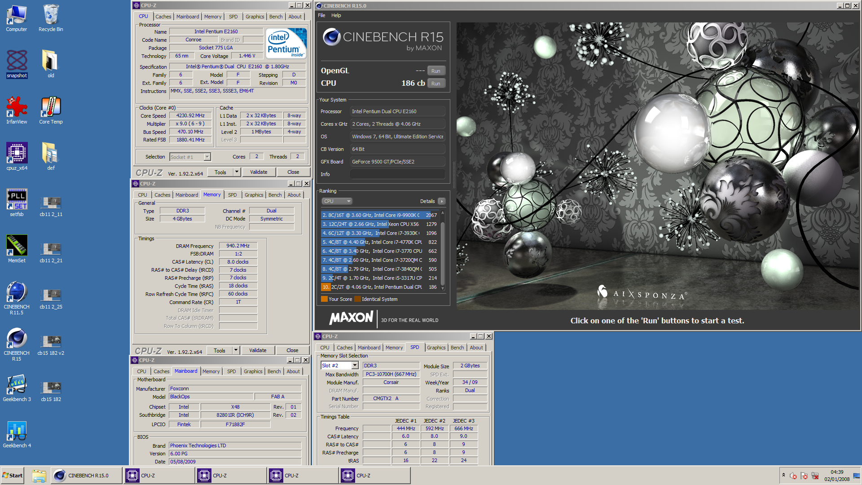862x485 pixels.
Task: Run the CPU benchmark test
Action: tap(435, 84)
